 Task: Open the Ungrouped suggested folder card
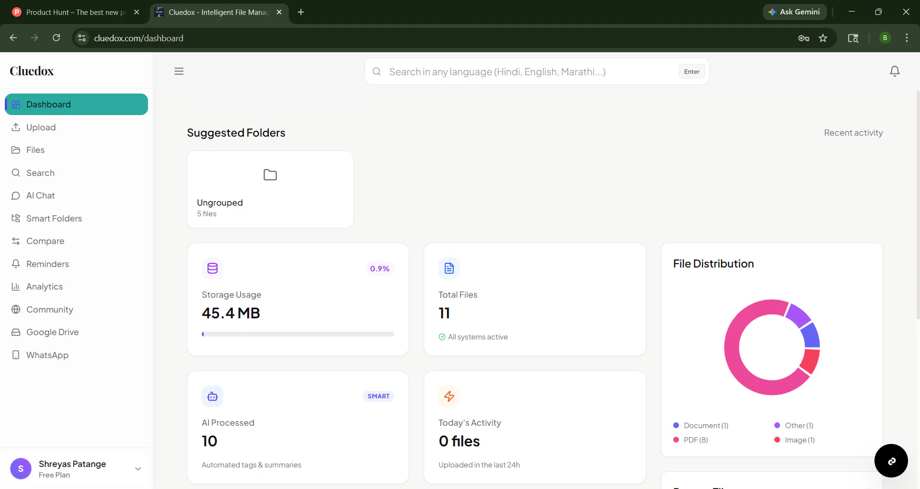point(270,189)
